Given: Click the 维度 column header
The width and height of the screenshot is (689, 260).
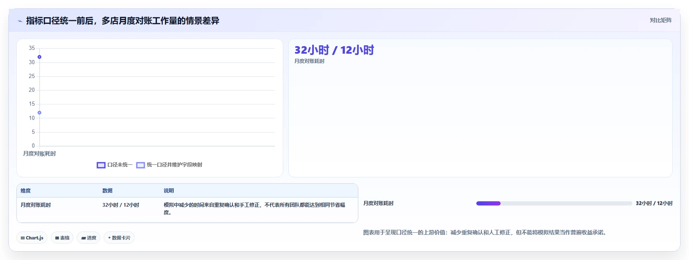Looking at the screenshot, I should (x=26, y=191).
